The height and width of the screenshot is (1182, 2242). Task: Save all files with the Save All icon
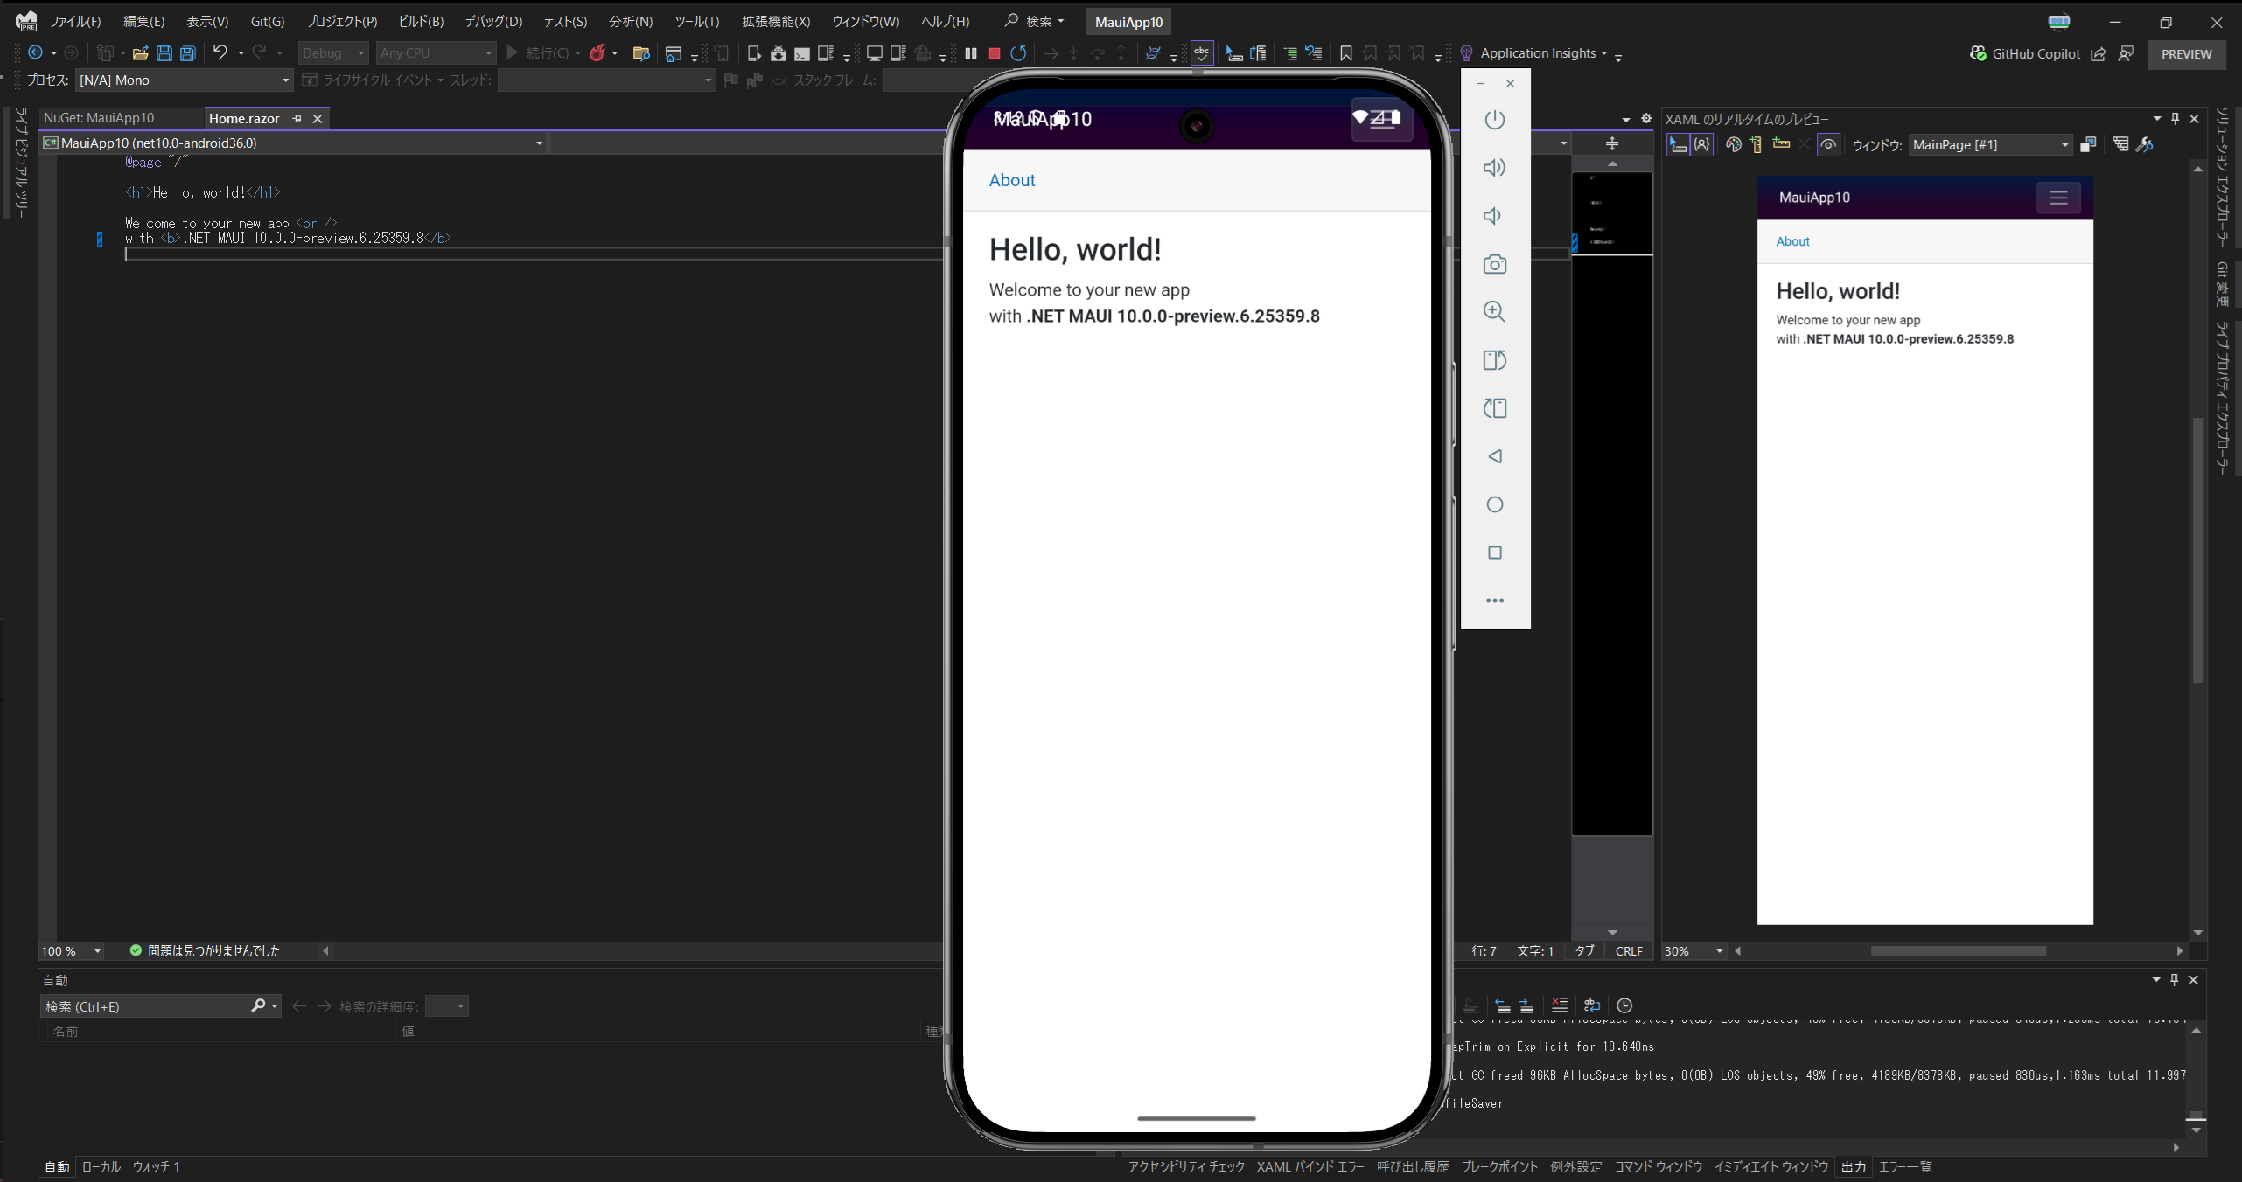(x=188, y=53)
